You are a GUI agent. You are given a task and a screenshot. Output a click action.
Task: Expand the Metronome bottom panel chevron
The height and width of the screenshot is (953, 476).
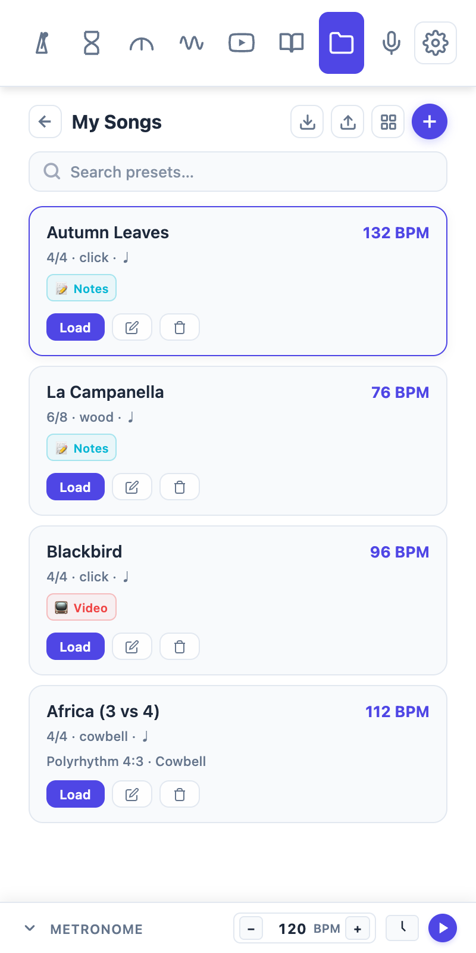pos(30,929)
